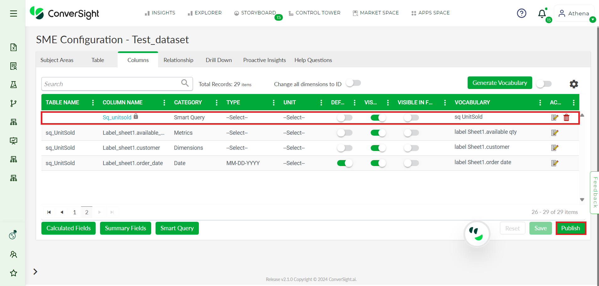599x286 pixels.
Task: Open UNIT column menu
Action: click(x=321, y=102)
